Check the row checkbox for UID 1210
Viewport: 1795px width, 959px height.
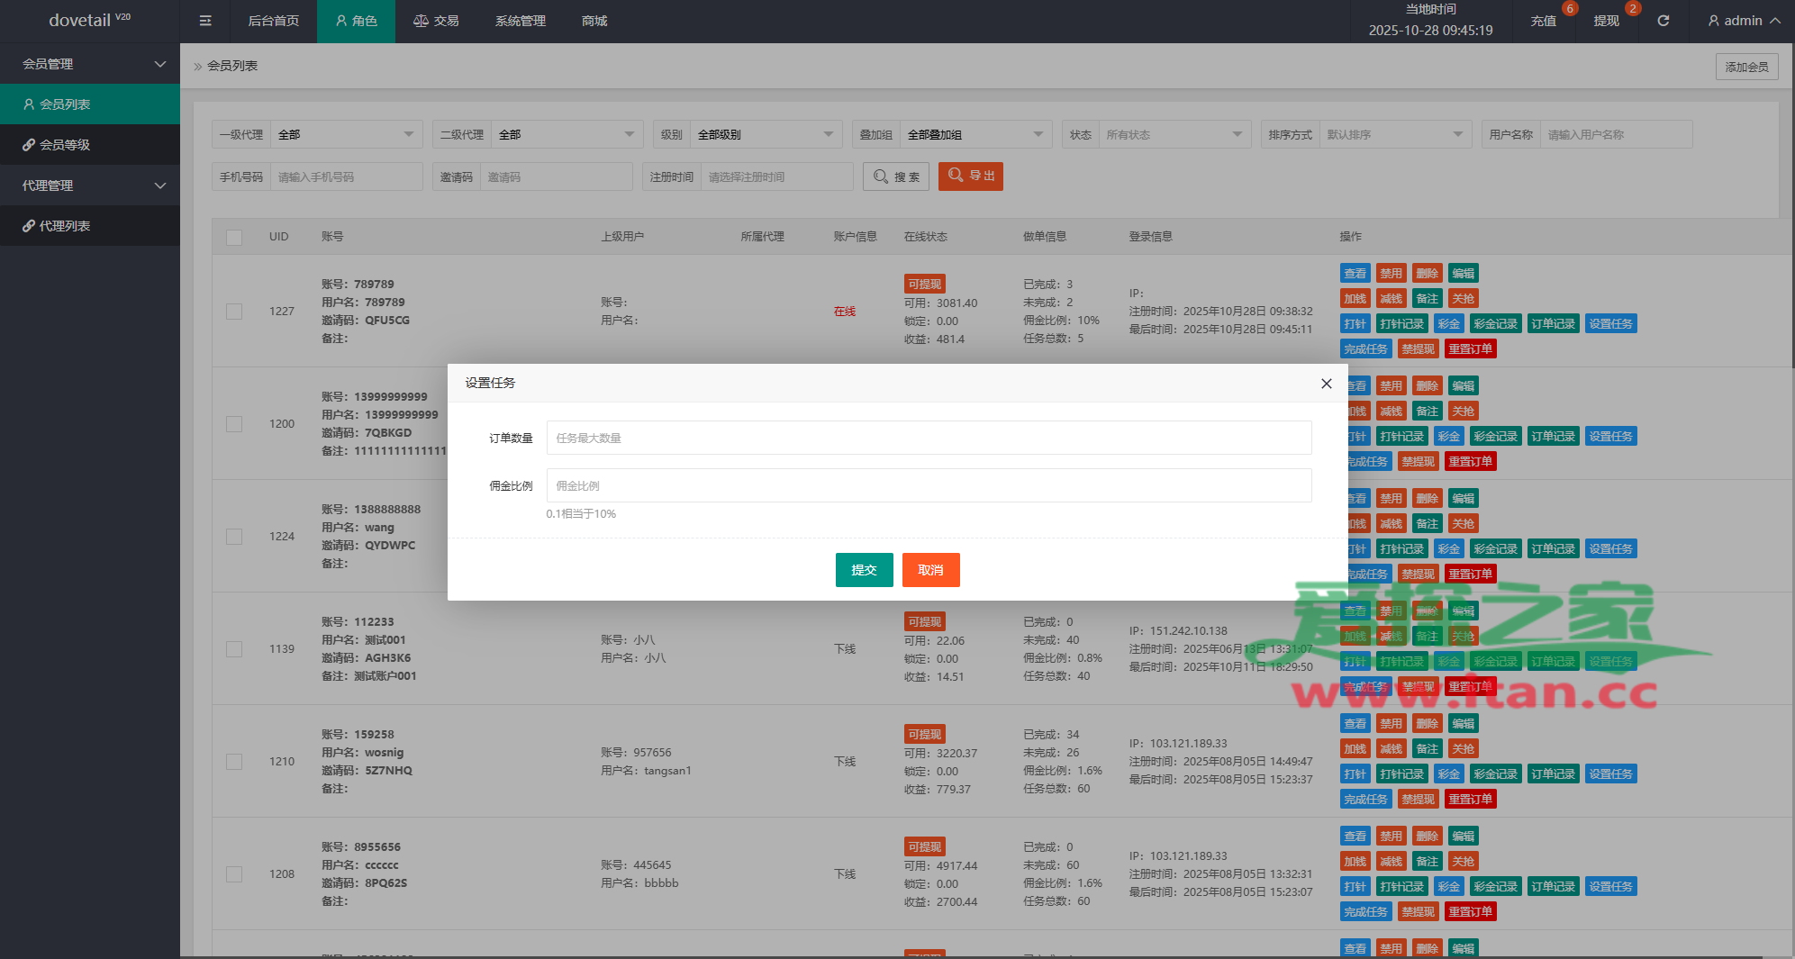click(x=234, y=762)
